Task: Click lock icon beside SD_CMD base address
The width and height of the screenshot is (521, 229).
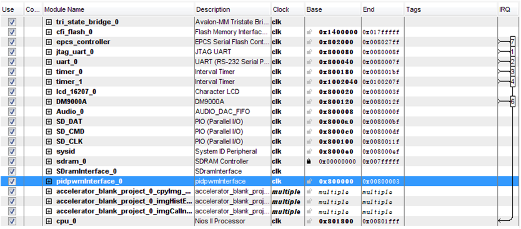Action: click(309, 132)
